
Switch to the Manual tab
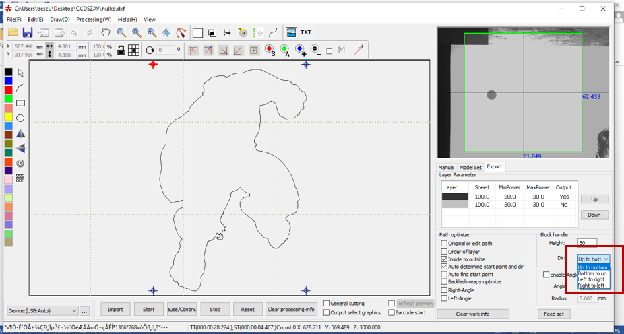446,168
